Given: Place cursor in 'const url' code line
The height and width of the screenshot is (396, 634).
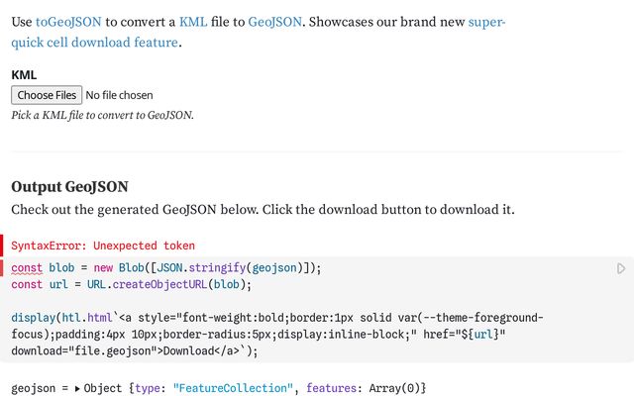Looking at the screenshot, I should (132, 284).
